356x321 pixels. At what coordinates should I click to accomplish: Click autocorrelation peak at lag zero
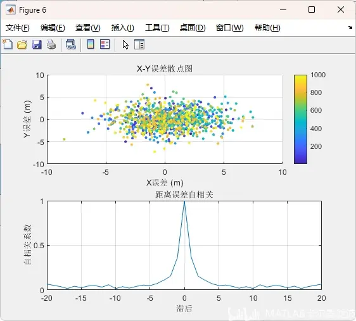(184, 202)
